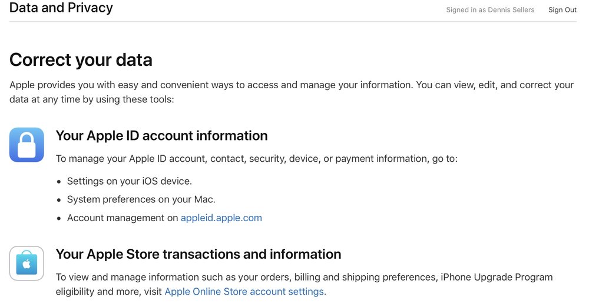The height and width of the screenshot is (307, 589).
Task: Click the Apple Store shopping bag icon
Action: [x=27, y=263]
